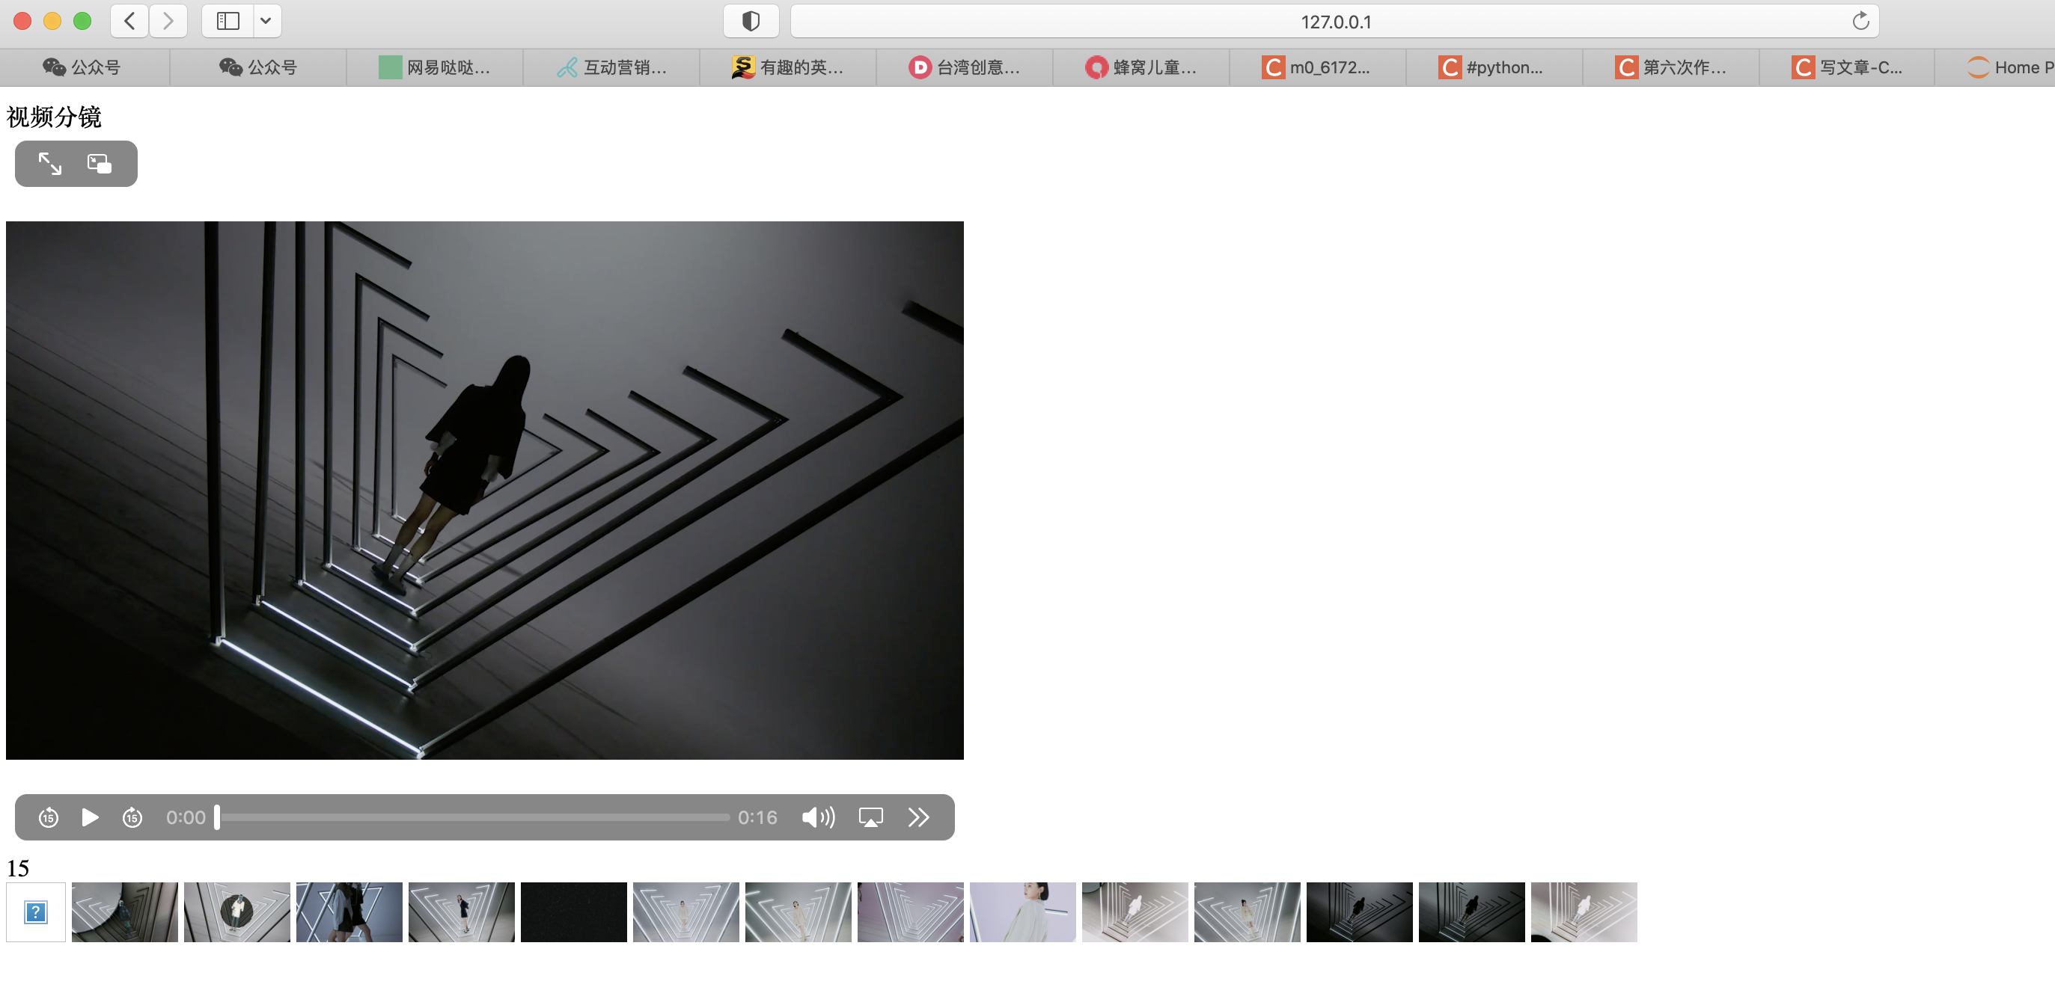Click the 127.0.0.1 address bar
This screenshot has height=1005, width=2055.
(x=1334, y=22)
